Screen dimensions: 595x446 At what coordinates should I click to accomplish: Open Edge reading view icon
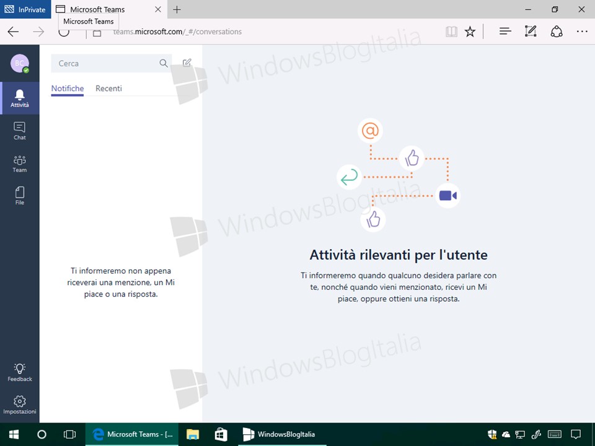[x=451, y=32]
